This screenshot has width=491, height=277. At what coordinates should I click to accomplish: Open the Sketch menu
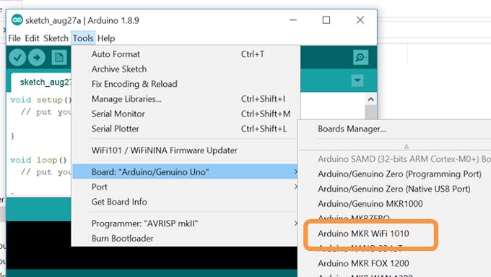click(x=56, y=38)
